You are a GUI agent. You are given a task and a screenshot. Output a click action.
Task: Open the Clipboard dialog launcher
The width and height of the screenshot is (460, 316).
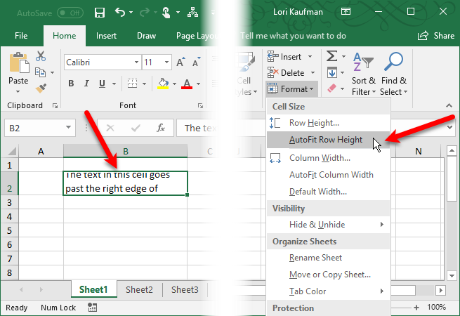tap(55, 105)
